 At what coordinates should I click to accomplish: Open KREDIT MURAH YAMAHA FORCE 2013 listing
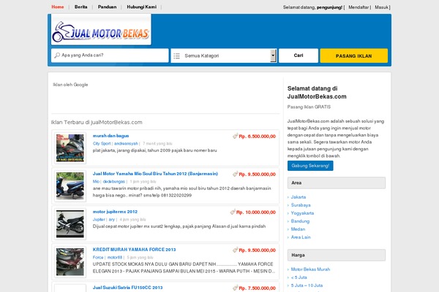click(x=135, y=250)
